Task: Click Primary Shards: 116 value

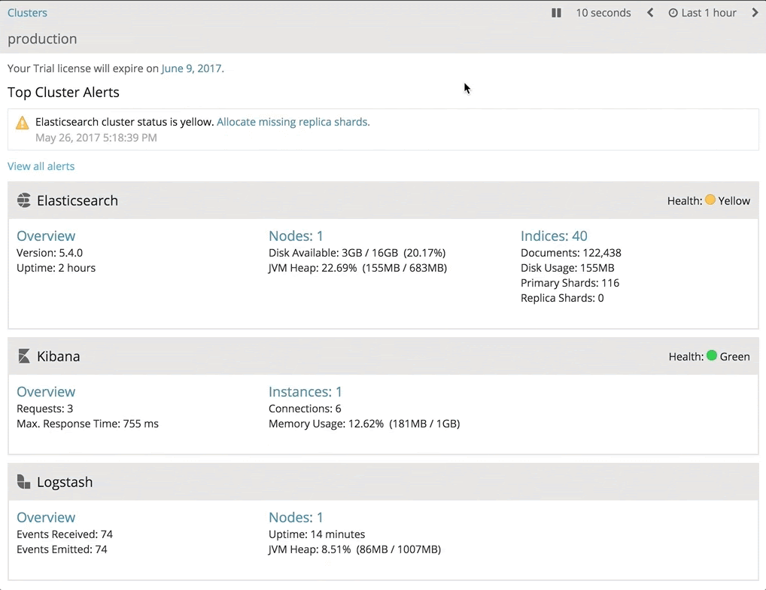Action: click(x=570, y=283)
